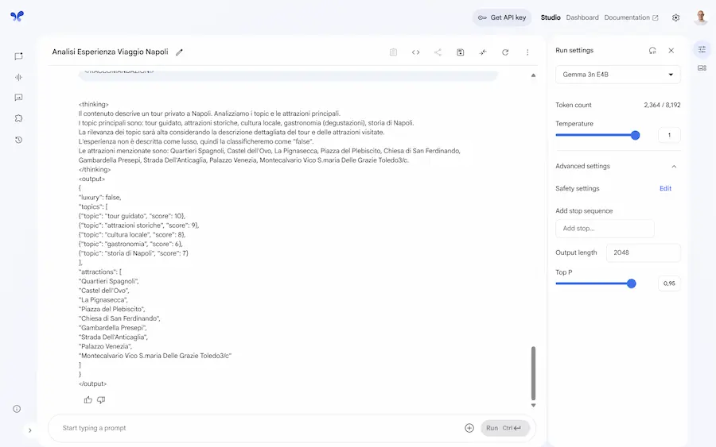The image size is (716, 447).
Task: Open the Documentation link
Action: [x=631, y=17]
